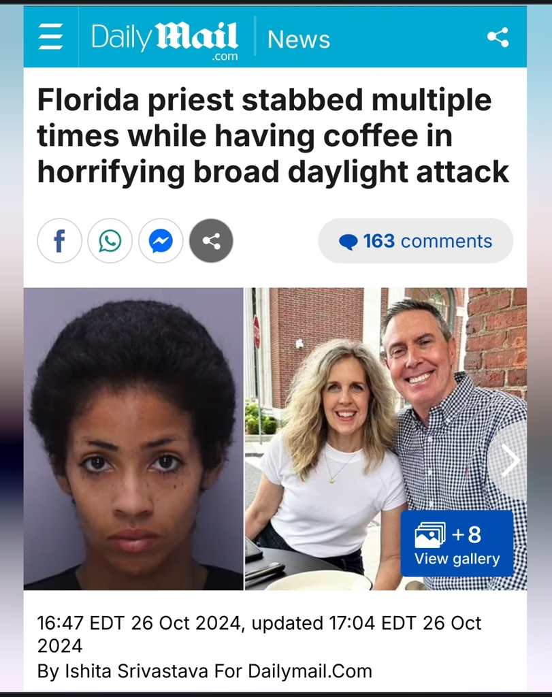The height and width of the screenshot is (697, 552).
Task: Open the couple photo on the right
Action: point(386,439)
